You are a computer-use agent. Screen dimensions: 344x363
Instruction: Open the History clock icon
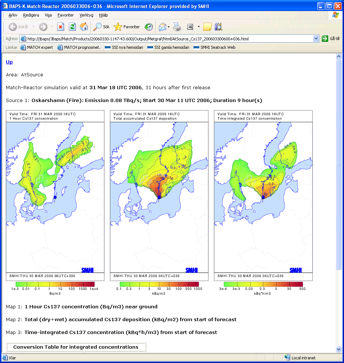[x=149, y=27]
